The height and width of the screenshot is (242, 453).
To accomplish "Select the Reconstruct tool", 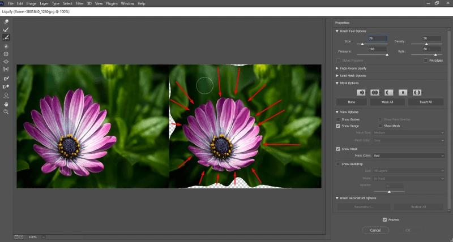I will 6,30.
